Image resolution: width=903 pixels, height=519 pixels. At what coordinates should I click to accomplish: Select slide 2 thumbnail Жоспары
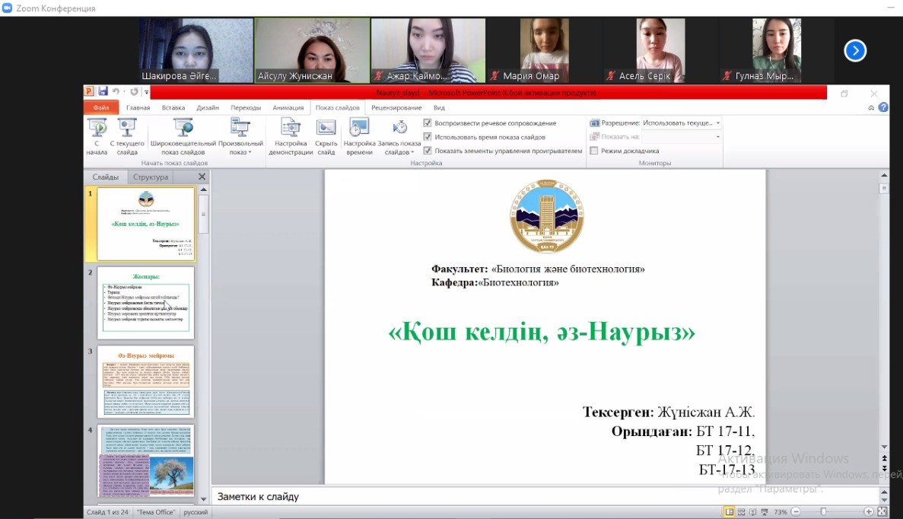tap(145, 303)
